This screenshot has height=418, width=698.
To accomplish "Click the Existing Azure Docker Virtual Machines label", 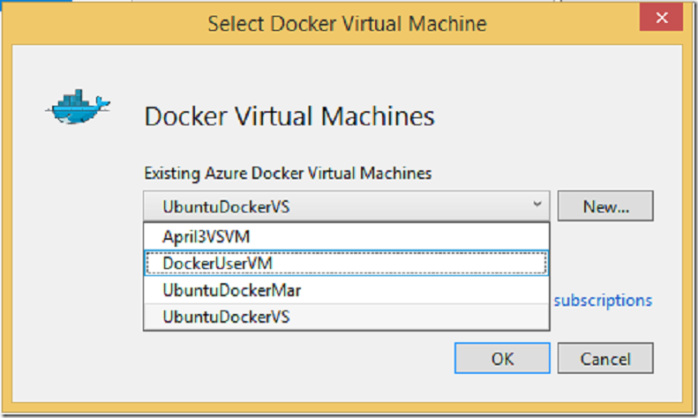I will click(288, 173).
